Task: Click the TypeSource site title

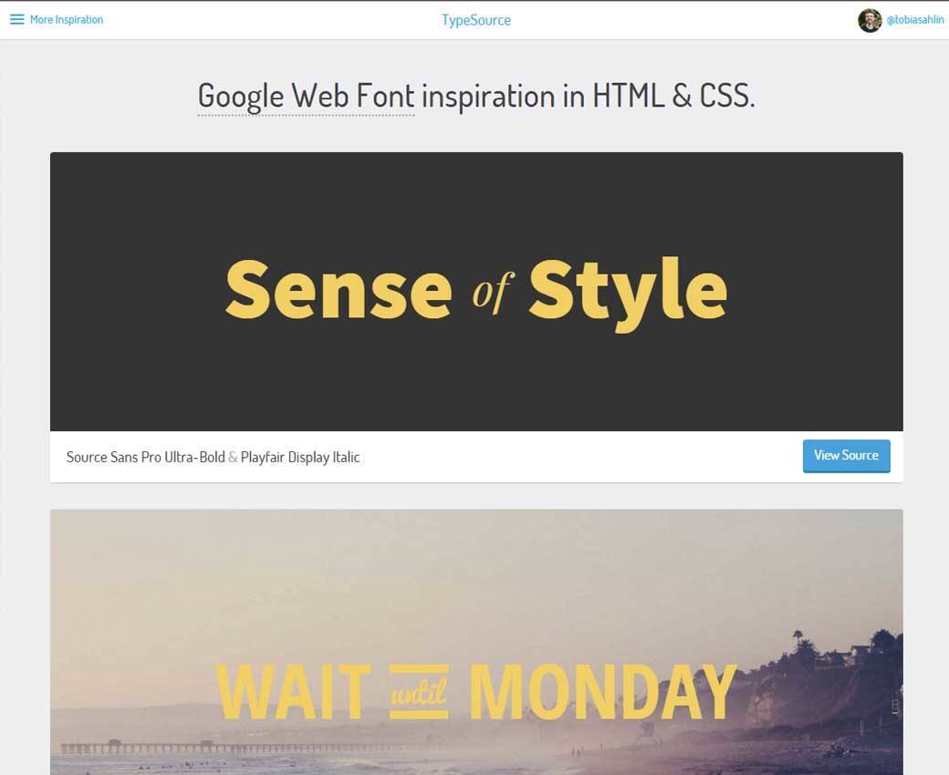Action: pos(475,20)
